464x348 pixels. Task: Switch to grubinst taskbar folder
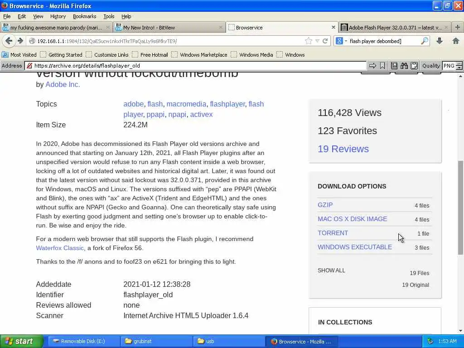156,341
